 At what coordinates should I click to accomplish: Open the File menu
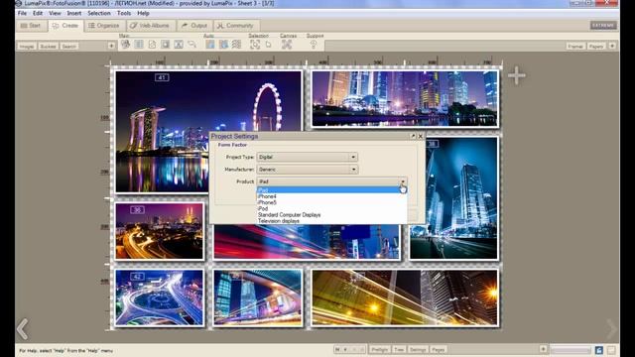coord(22,13)
